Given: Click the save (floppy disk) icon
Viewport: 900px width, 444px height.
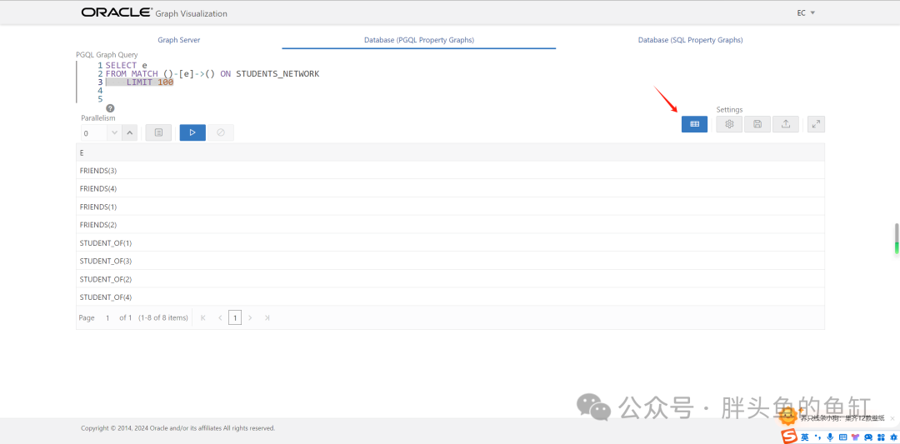Looking at the screenshot, I should click(757, 124).
